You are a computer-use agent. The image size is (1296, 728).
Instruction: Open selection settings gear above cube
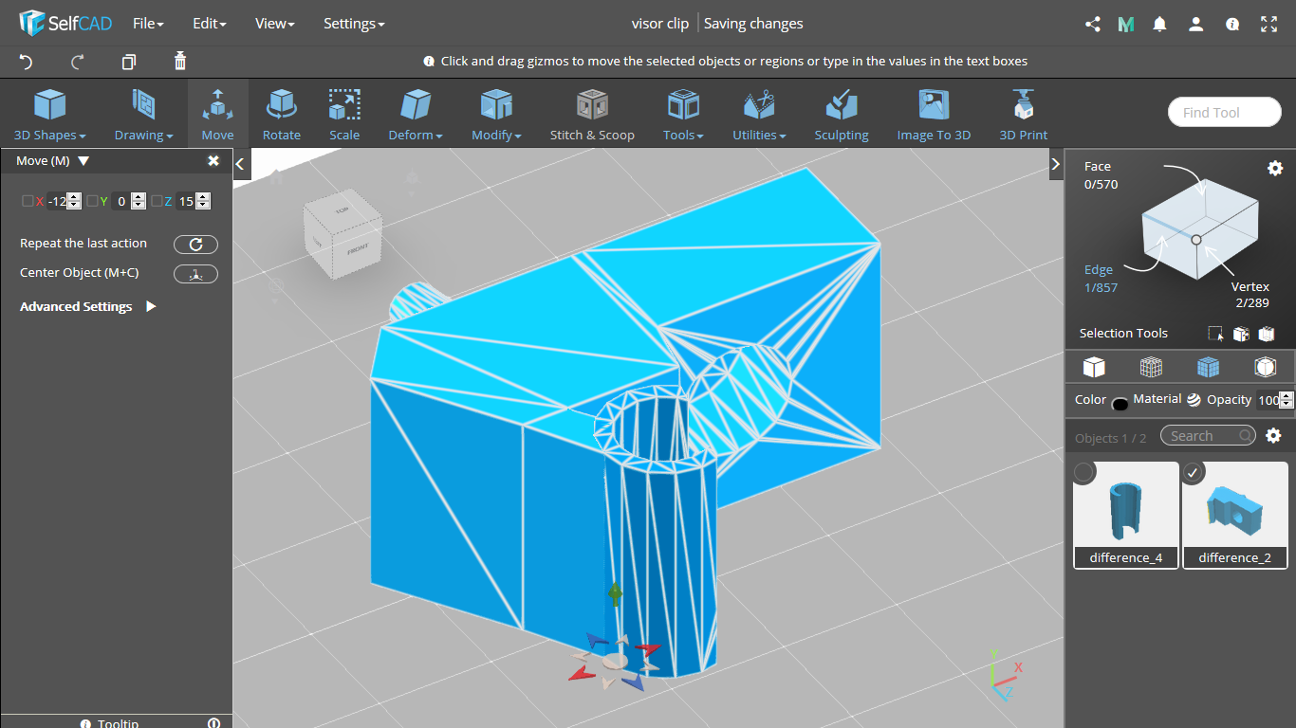[x=1275, y=168]
